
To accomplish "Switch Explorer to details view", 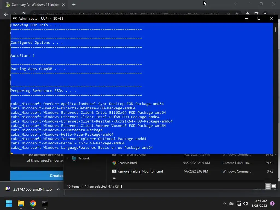I will (x=268, y=186).
